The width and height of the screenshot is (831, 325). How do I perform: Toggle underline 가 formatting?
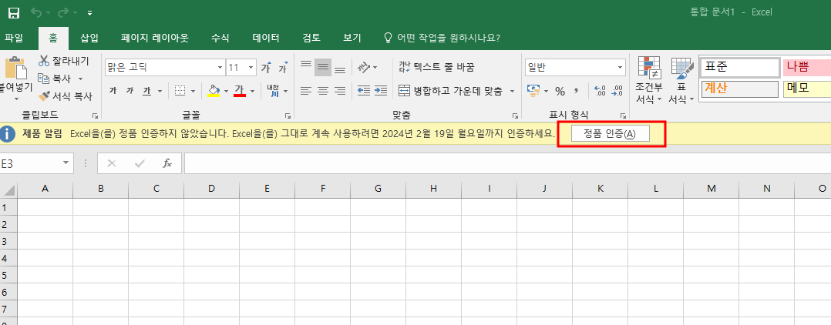point(146,91)
